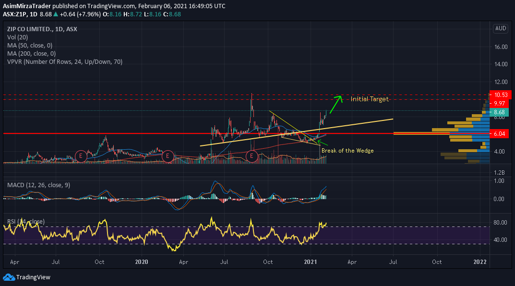
Task: Select the red 6.04 price label
Action: [x=499, y=134]
